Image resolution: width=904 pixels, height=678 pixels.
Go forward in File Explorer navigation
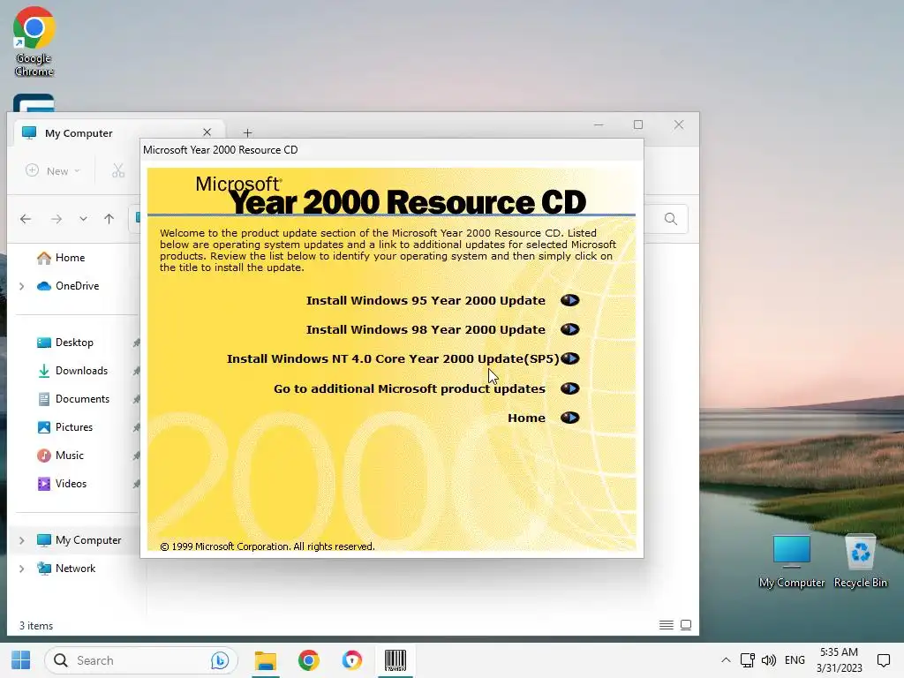[x=56, y=219]
